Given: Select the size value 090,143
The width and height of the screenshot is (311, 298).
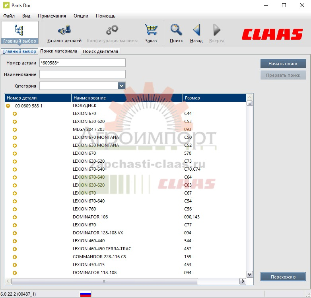Looking at the screenshot, I should point(192,217).
